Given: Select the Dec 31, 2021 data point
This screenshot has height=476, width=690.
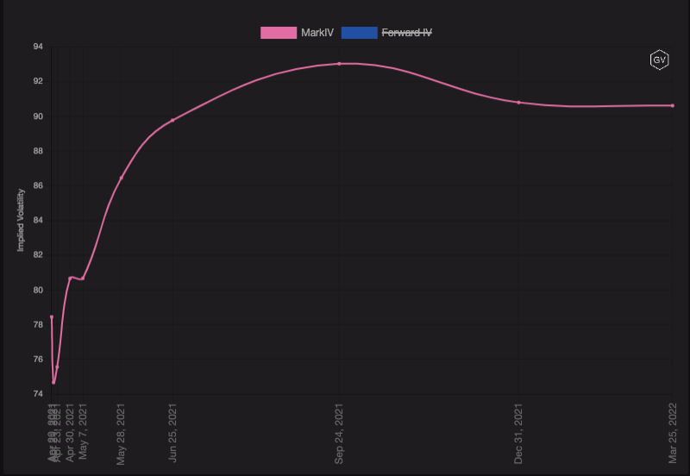Looking at the screenshot, I should click(518, 103).
